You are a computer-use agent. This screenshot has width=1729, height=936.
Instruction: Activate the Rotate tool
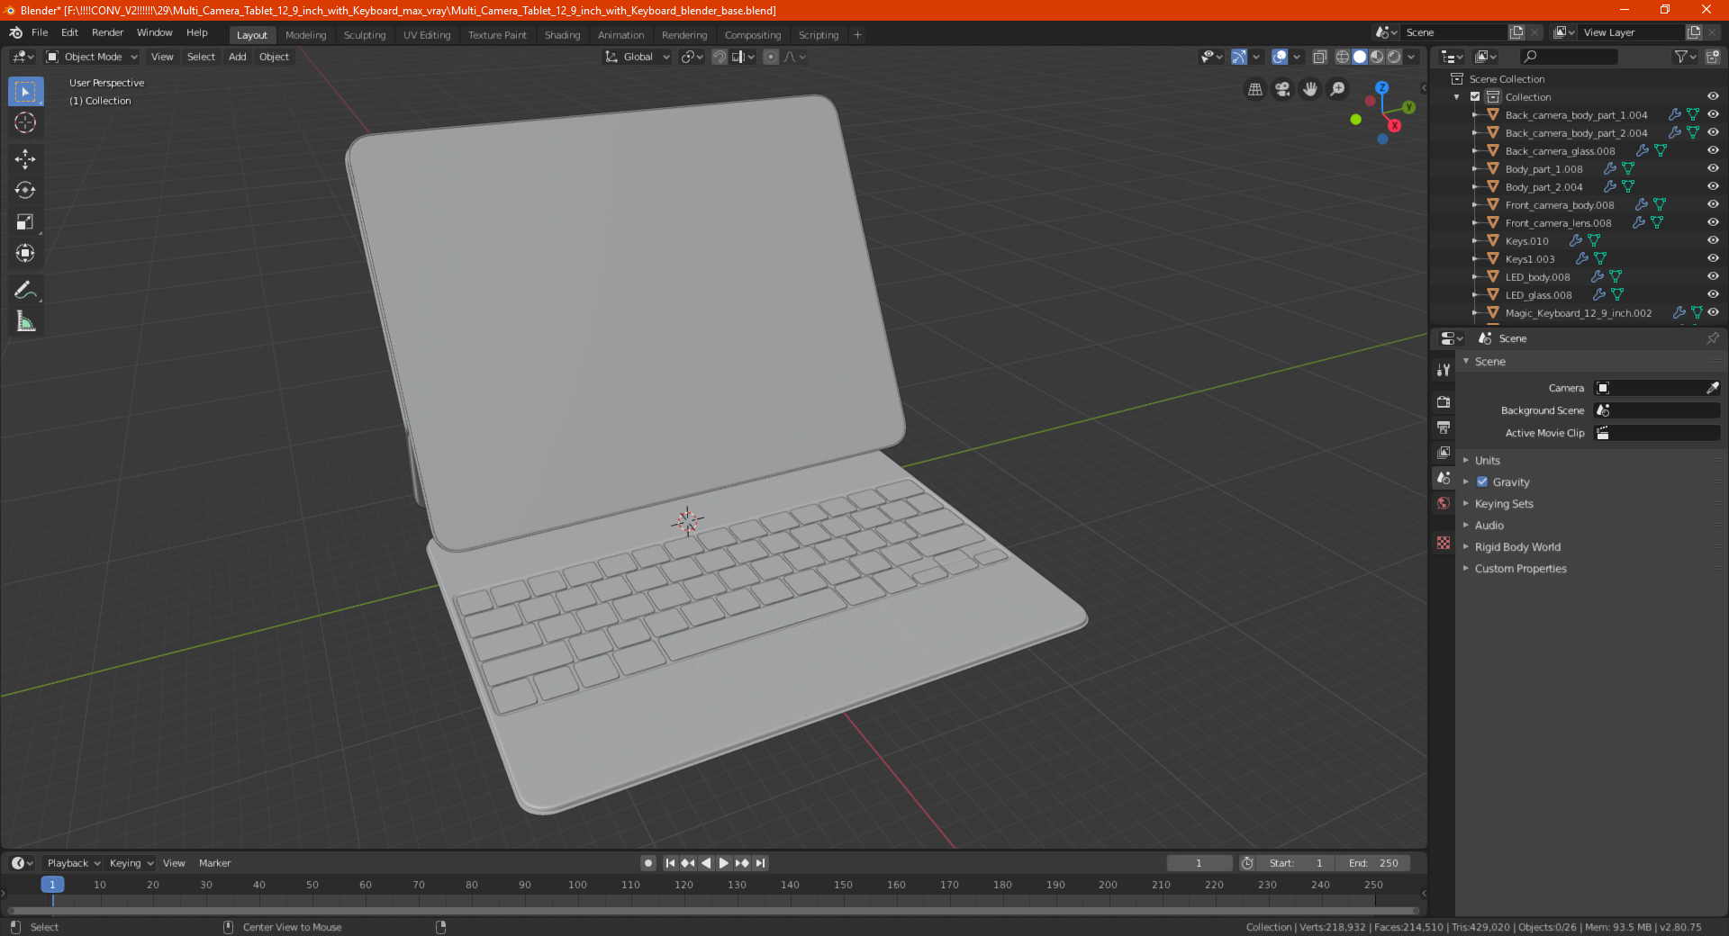pyautogui.click(x=25, y=191)
